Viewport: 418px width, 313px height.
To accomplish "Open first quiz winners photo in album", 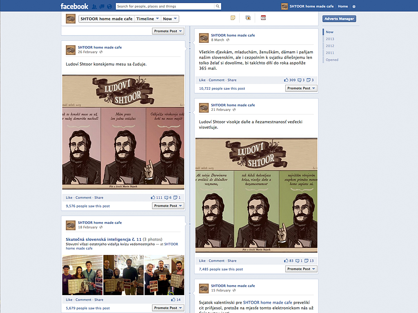I will click(82, 275).
